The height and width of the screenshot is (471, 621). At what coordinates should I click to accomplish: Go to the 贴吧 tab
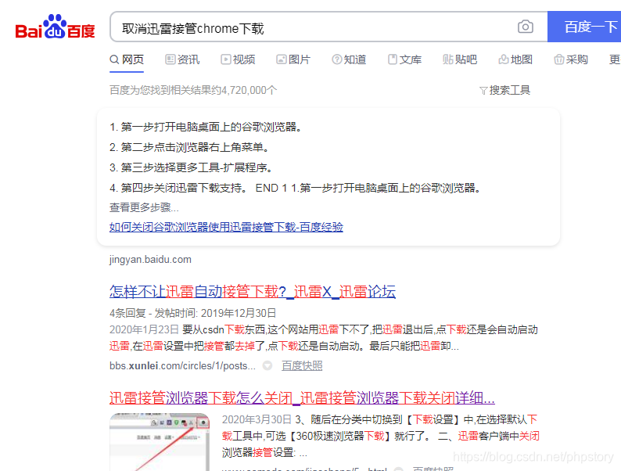(x=460, y=59)
